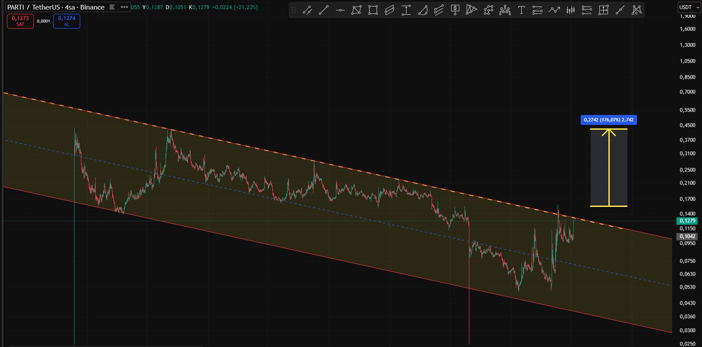Select the dollar-sign price label tool
702x347 pixels.
455,10
